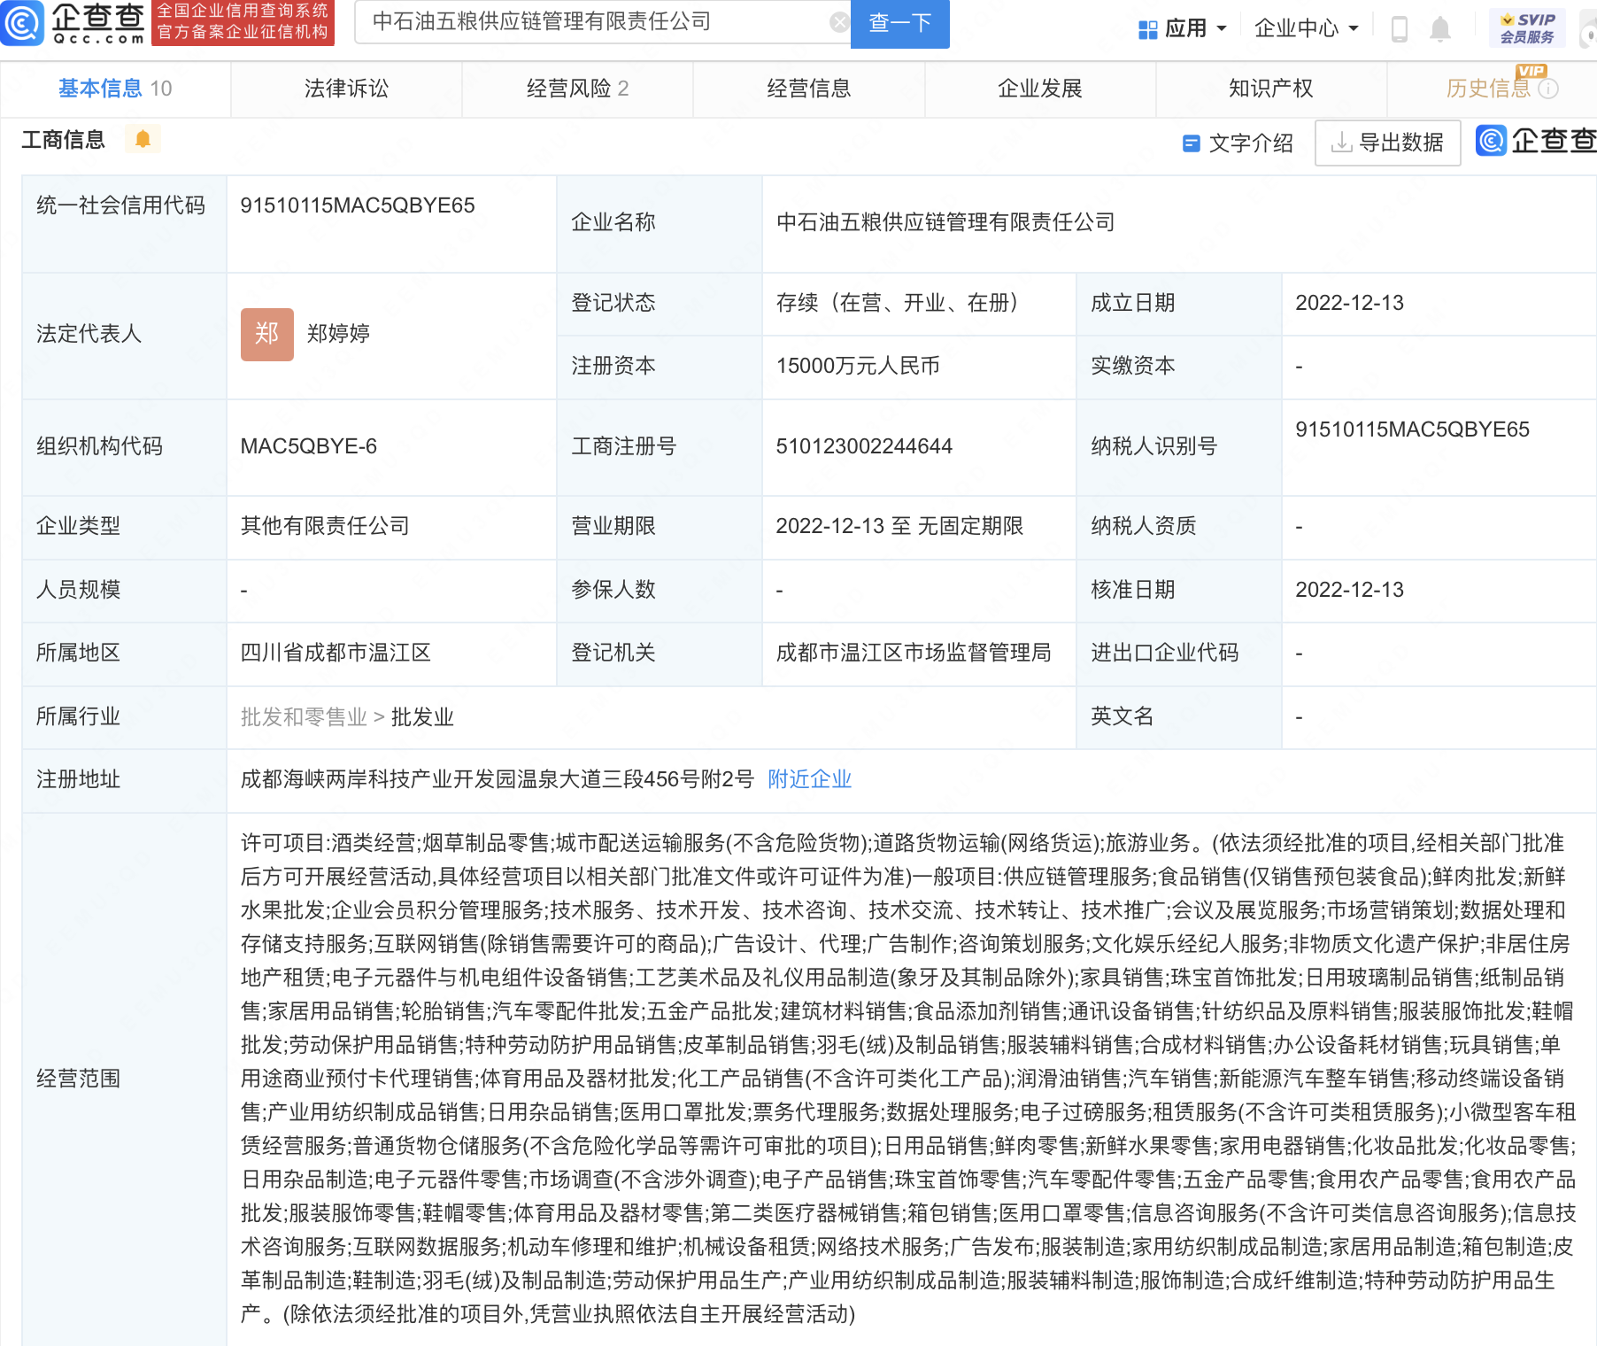
Task: Click the company name search field
Action: (x=593, y=22)
